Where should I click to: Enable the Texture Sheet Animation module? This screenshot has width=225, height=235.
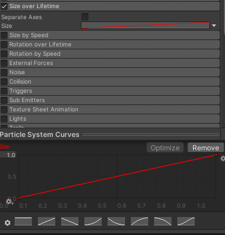[4, 110]
